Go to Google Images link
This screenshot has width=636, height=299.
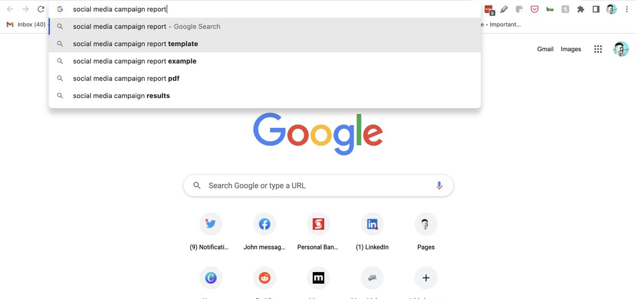[x=571, y=49]
